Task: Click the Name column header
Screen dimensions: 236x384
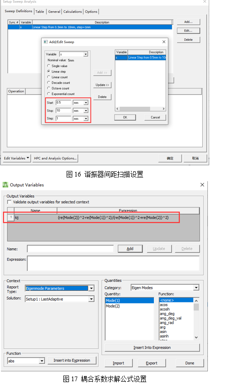Action: pyautogui.click(x=36, y=210)
